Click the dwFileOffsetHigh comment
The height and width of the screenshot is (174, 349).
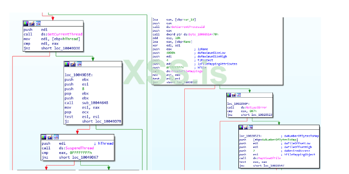[x=296, y=147]
